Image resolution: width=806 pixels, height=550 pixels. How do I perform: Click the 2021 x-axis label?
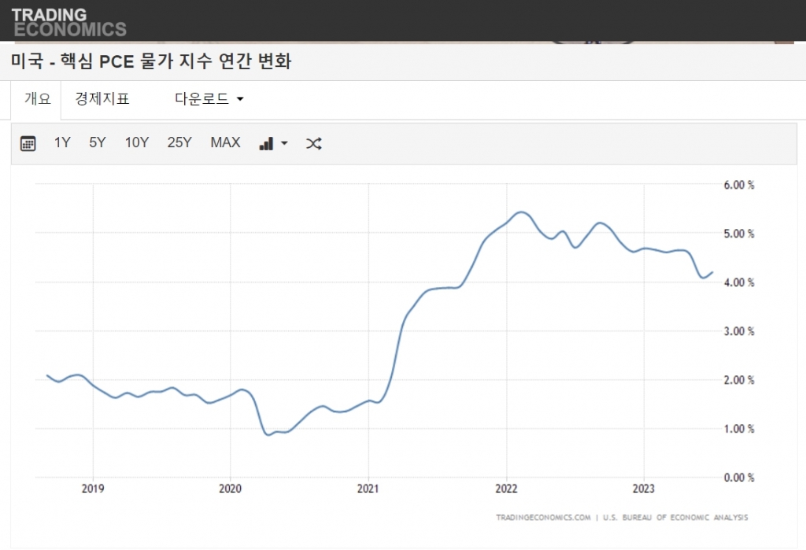368,489
